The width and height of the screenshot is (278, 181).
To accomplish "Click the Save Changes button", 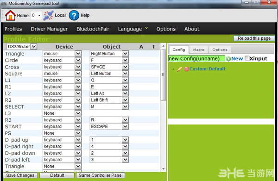I will point(20,175).
